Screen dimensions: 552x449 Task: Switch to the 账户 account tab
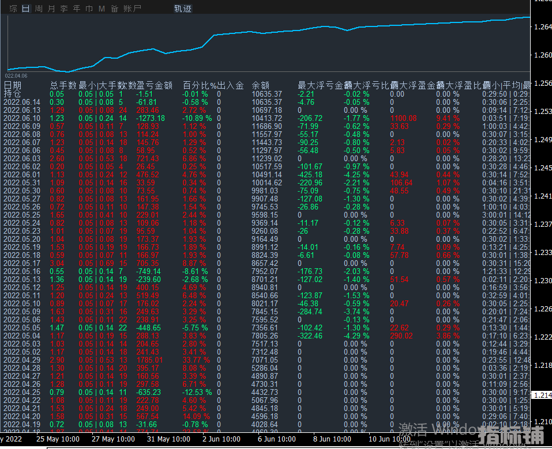pos(132,9)
